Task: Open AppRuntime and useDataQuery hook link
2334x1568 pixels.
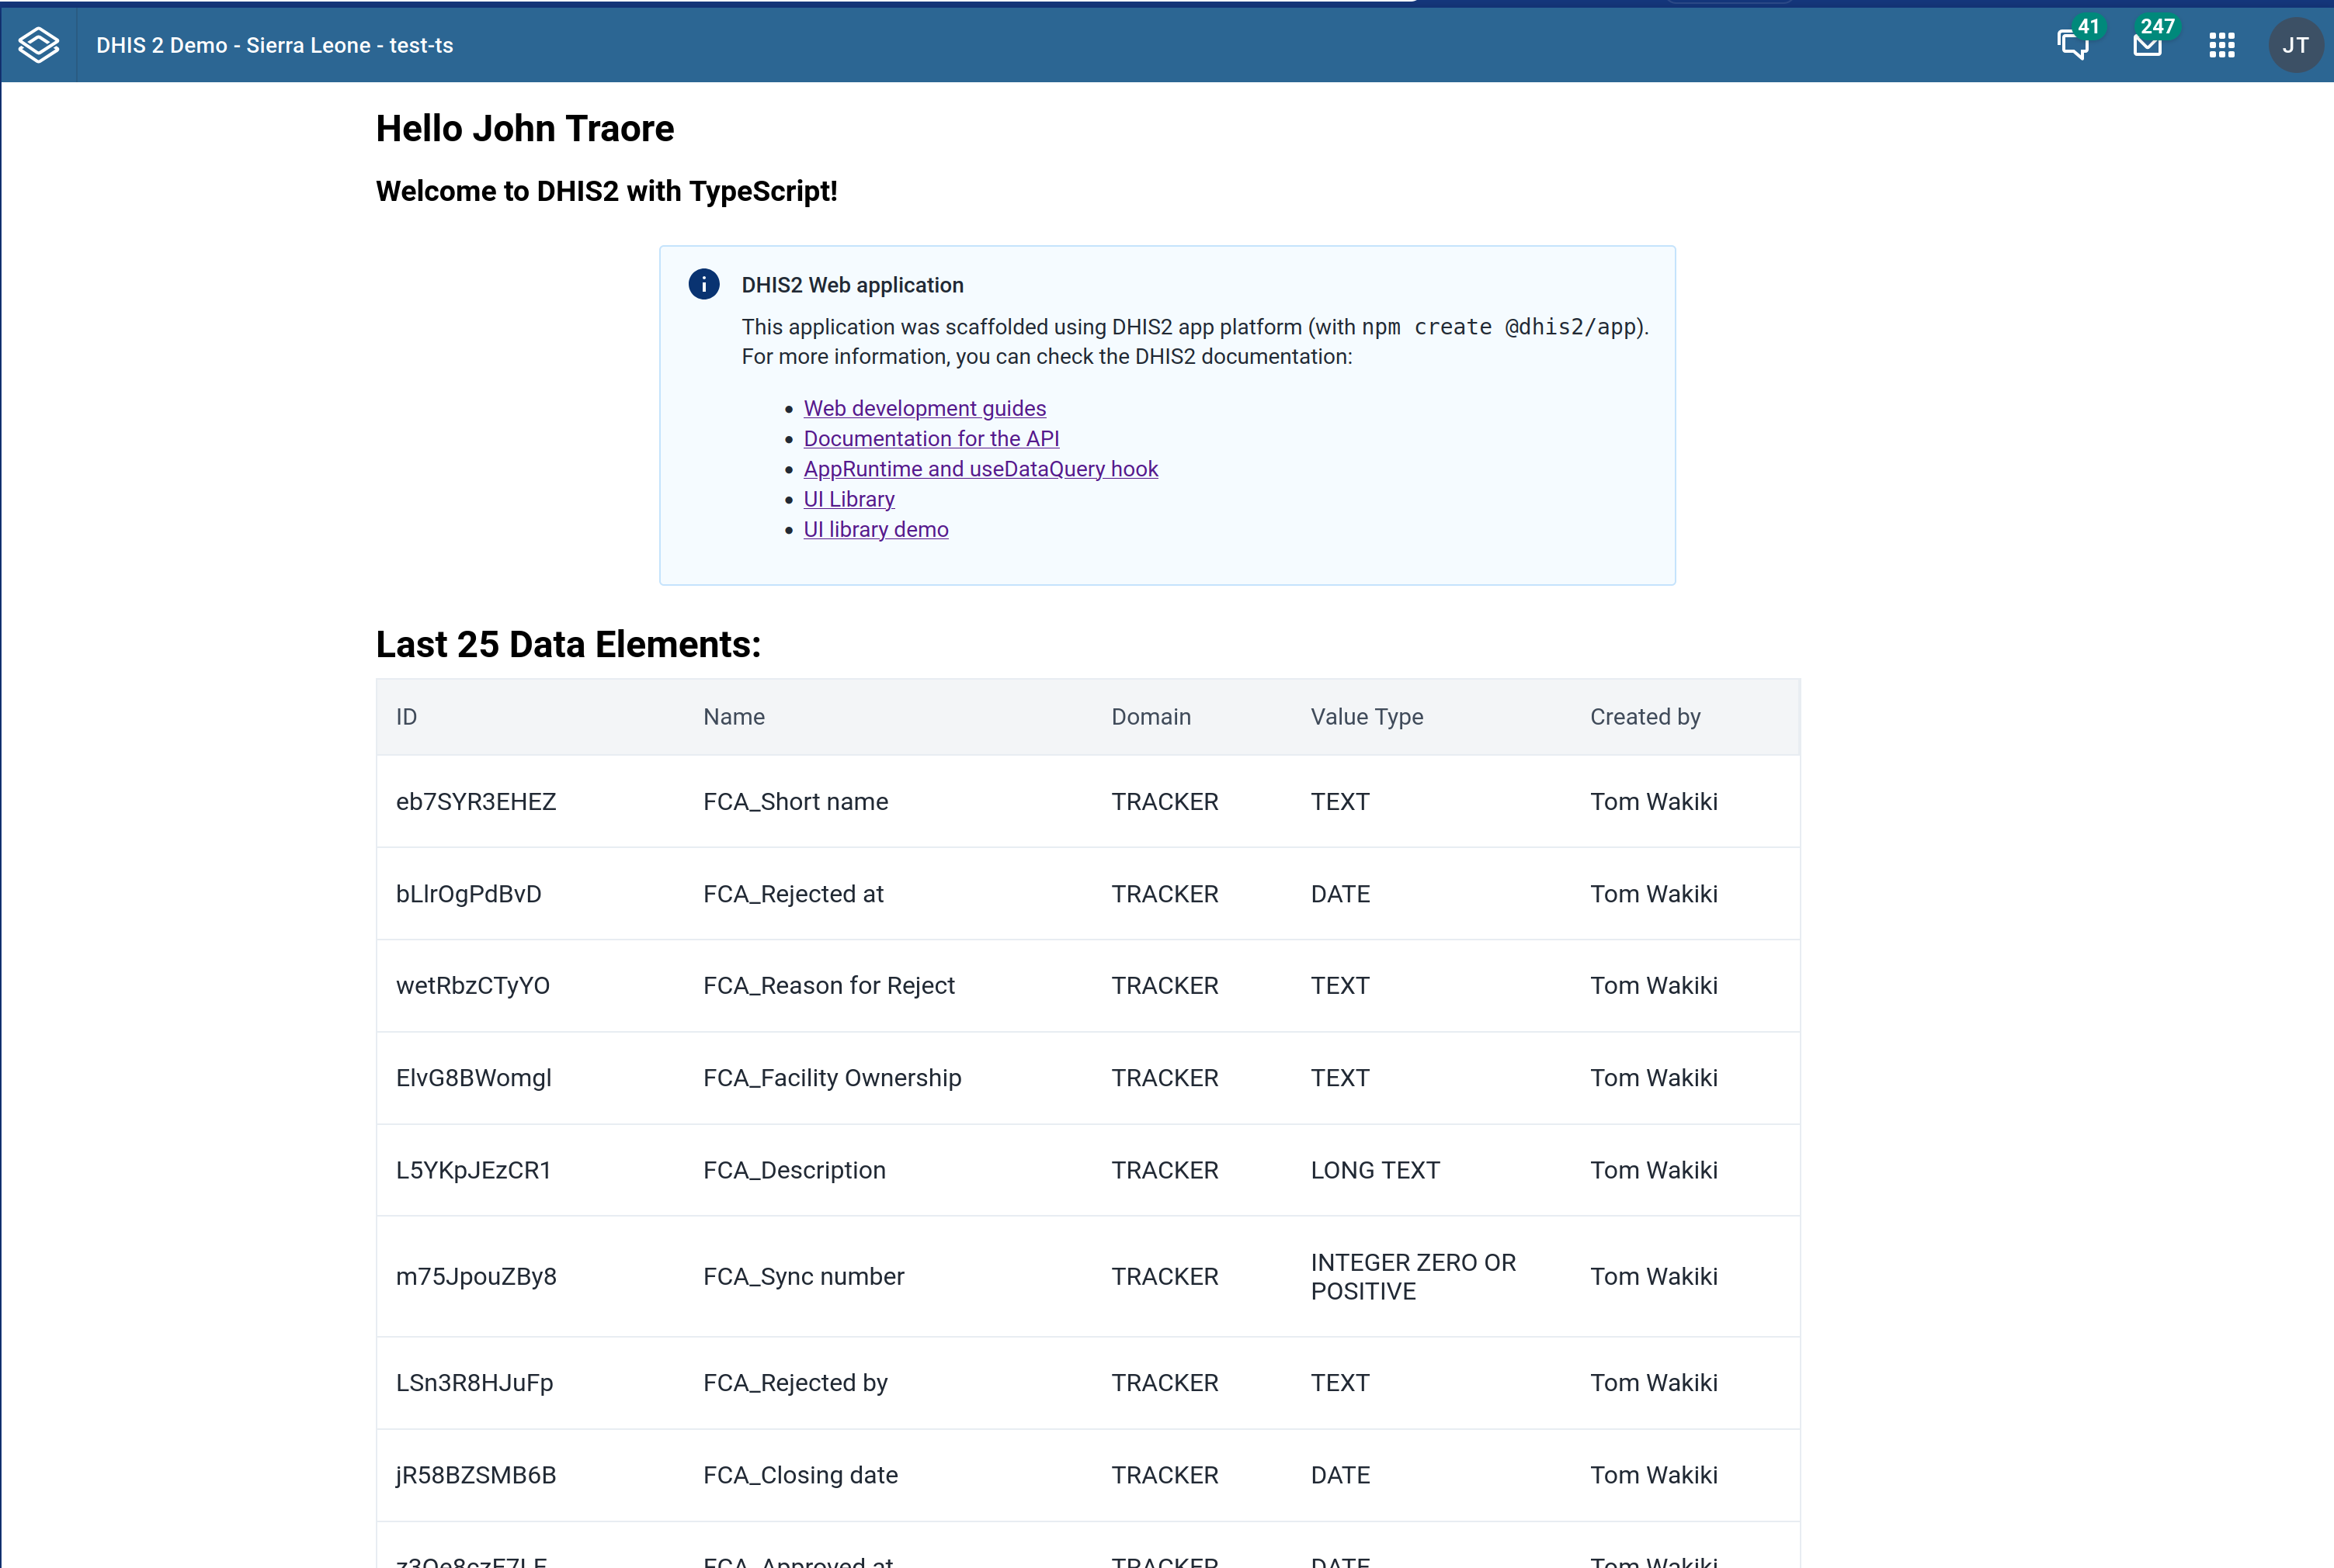Action: 980,468
